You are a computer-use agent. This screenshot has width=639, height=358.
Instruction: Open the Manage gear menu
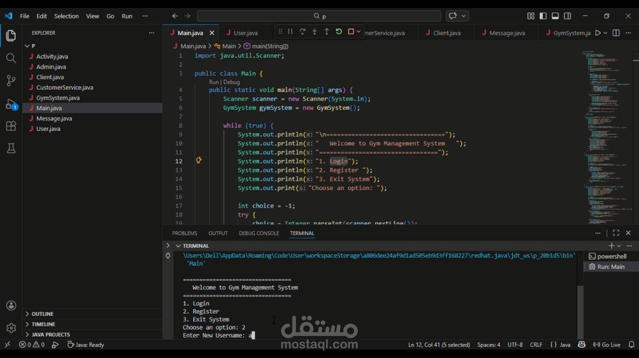coord(11,328)
